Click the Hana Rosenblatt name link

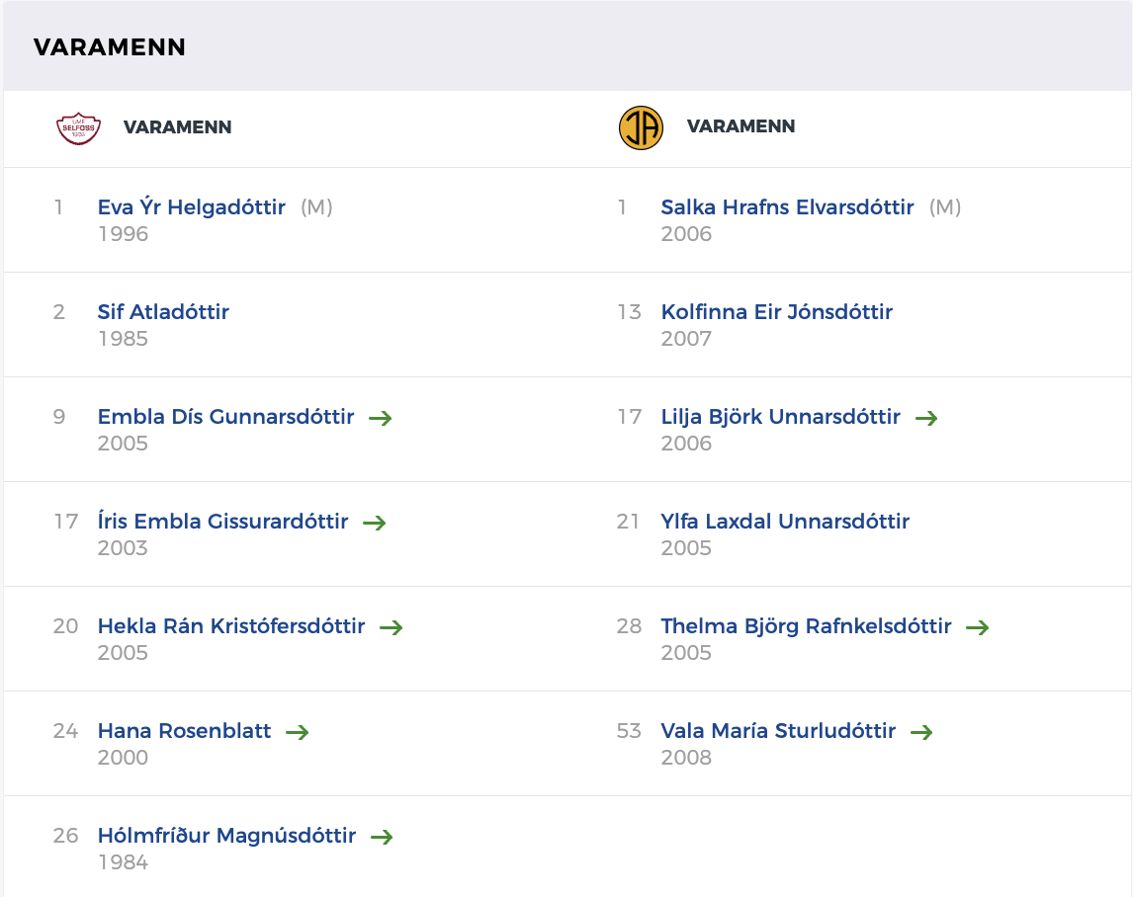pyautogui.click(x=184, y=731)
